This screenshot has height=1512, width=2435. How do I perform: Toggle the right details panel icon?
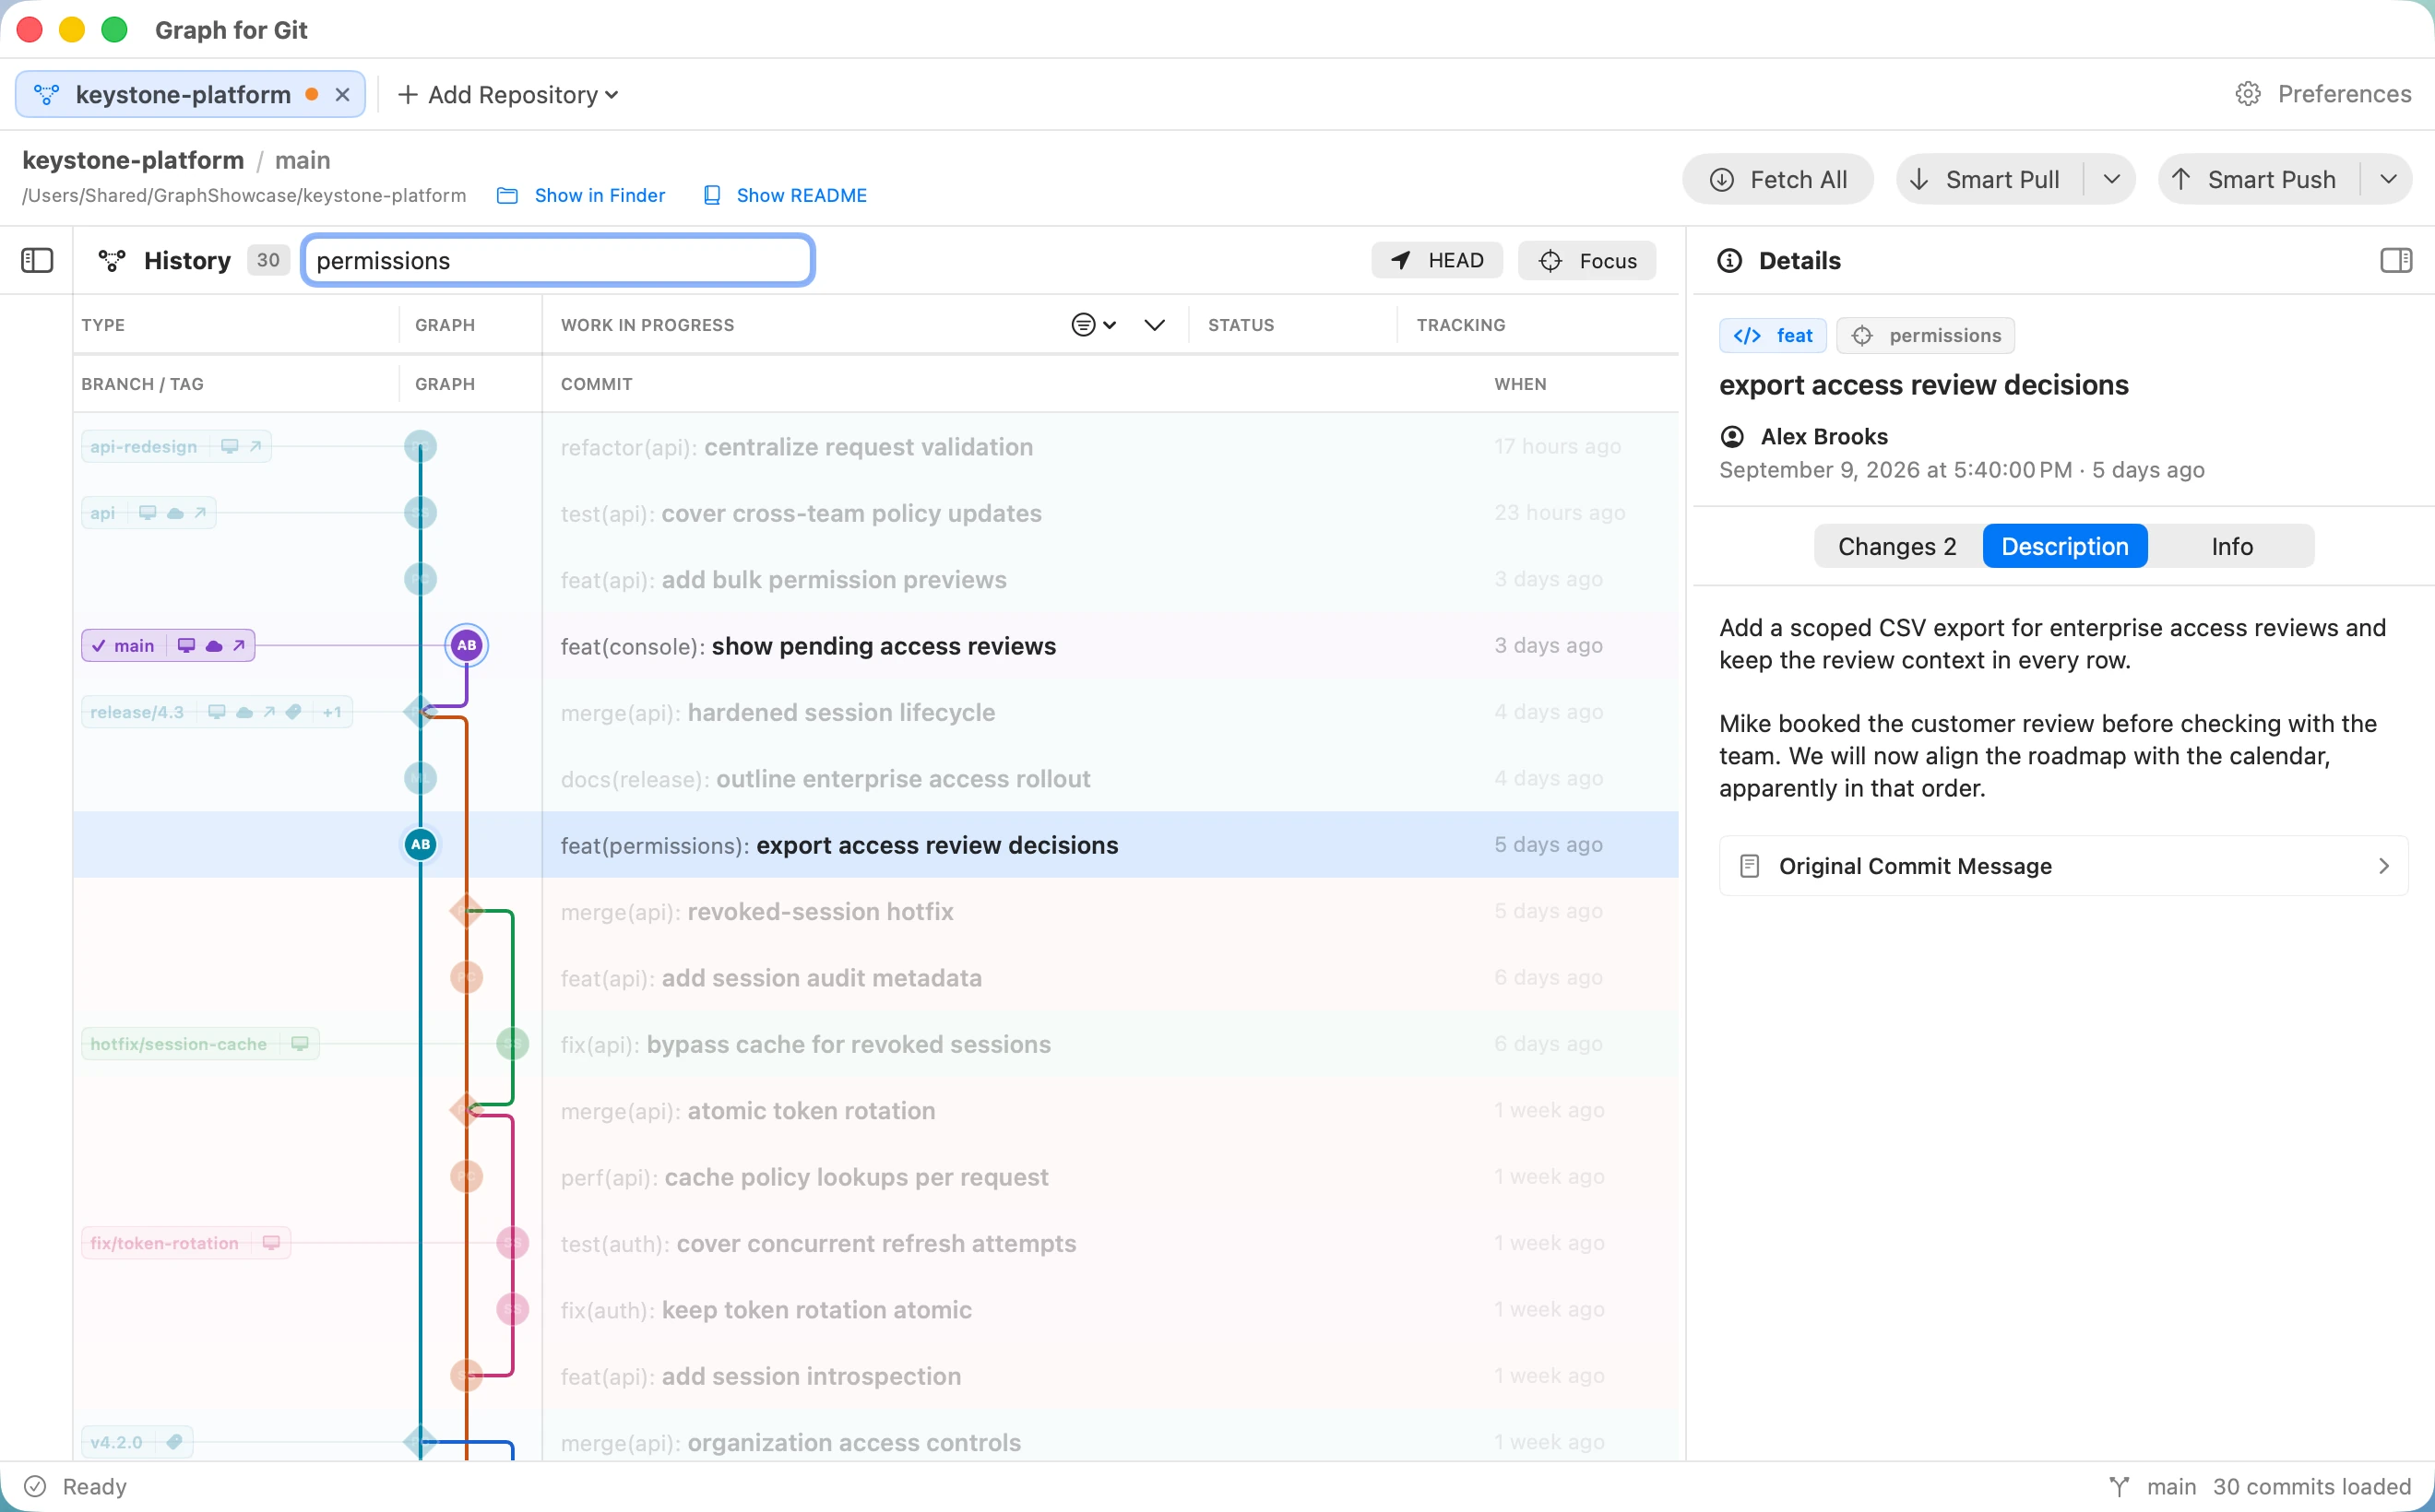point(2395,261)
